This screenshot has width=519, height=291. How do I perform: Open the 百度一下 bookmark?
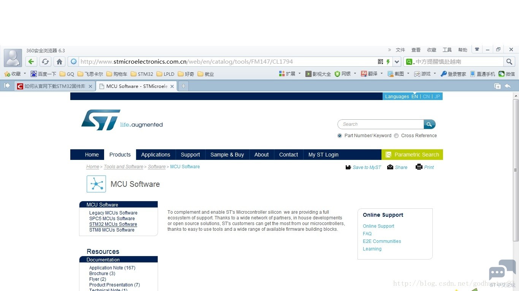[x=44, y=74]
